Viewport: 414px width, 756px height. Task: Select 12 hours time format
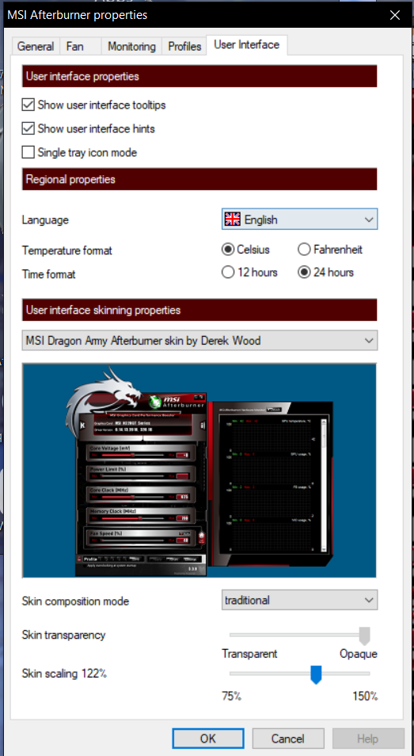pos(227,273)
